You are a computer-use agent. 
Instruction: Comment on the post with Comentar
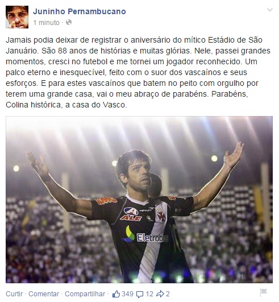(44, 294)
